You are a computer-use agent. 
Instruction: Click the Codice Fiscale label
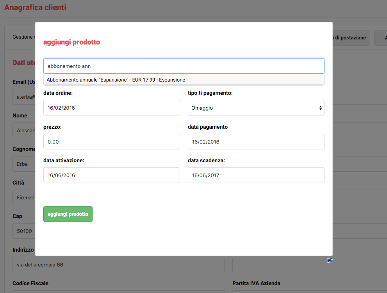pos(30,283)
